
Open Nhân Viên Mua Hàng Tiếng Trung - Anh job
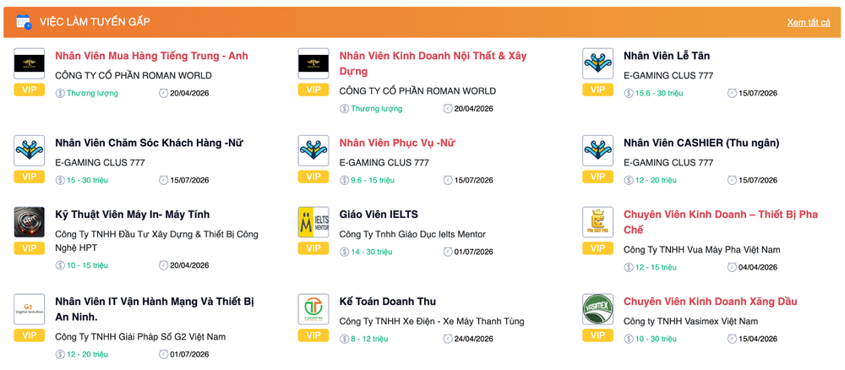pos(151,56)
